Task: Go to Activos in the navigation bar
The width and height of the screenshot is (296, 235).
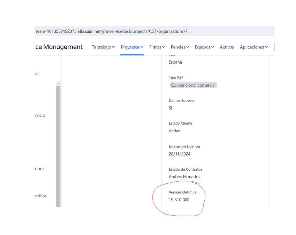Action: [x=227, y=47]
